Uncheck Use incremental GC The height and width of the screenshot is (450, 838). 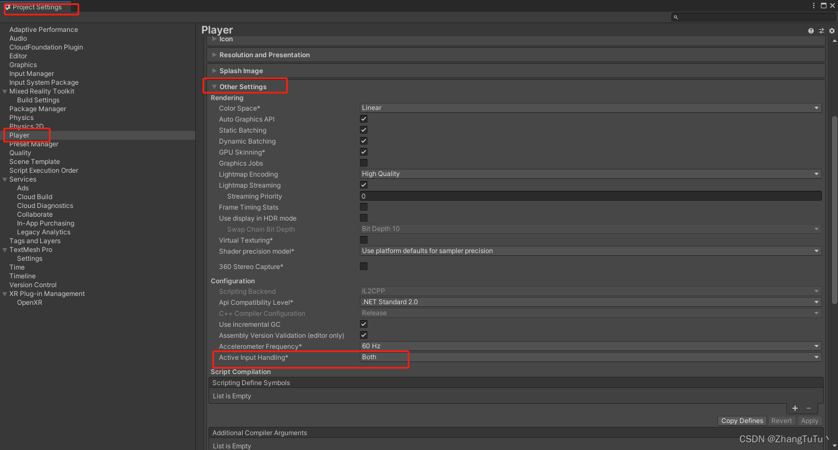tap(364, 324)
